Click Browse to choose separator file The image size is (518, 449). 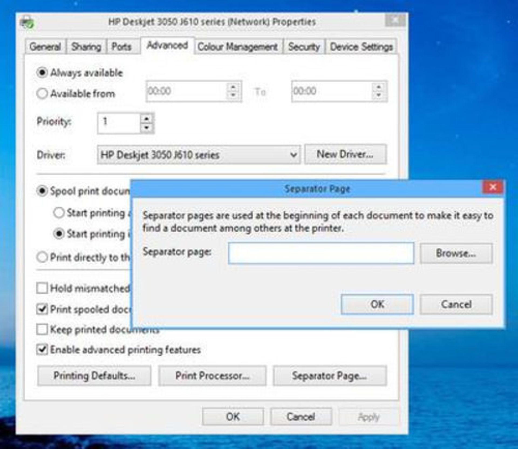456,253
